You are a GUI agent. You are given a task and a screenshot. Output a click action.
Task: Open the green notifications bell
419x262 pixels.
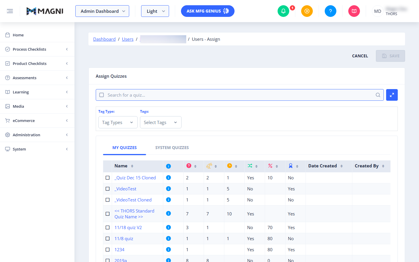coord(283,11)
